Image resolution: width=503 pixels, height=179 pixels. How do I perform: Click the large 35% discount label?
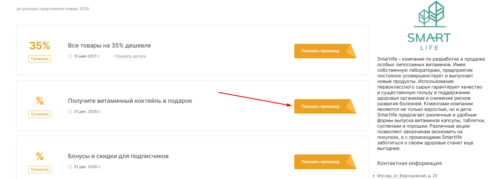tap(40, 46)
